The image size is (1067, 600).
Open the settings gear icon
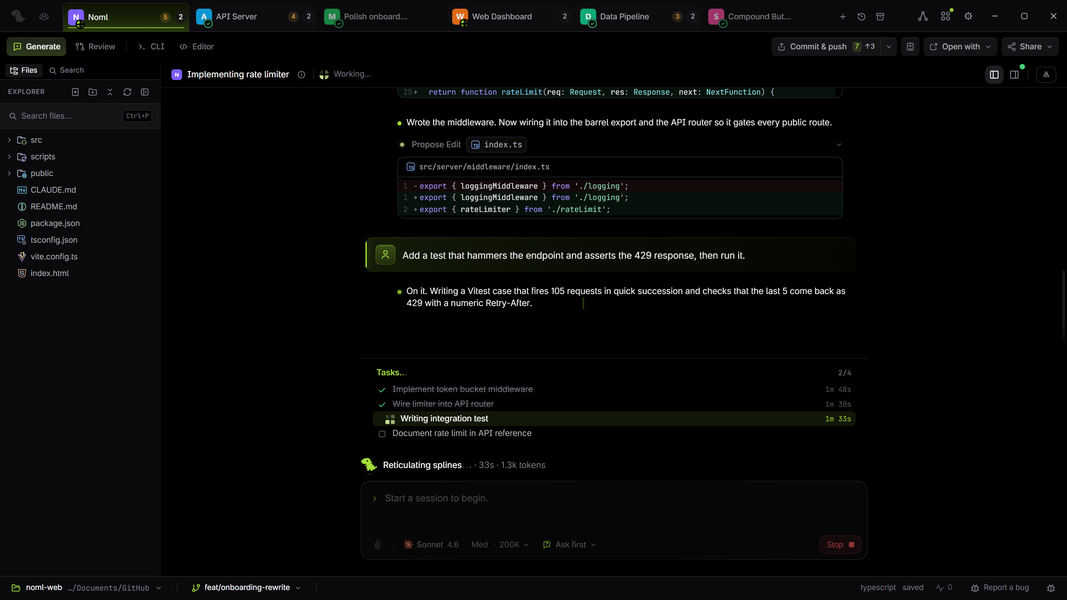[x=968, y=16]
